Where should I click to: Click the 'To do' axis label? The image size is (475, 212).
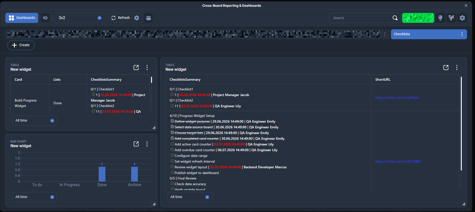37,185
